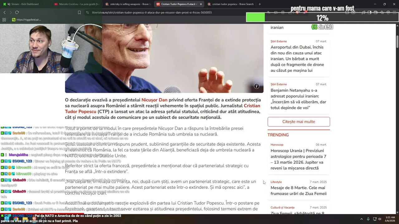Click the Lifestyle category label
The height and width of the screenshot is (224, 399).
click(x=276, y=182)
